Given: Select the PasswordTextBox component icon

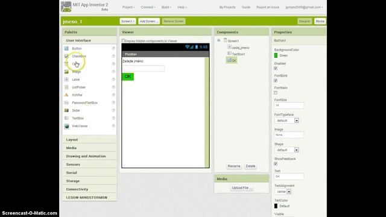Looking at the screenshot, I should pos(66,102).
